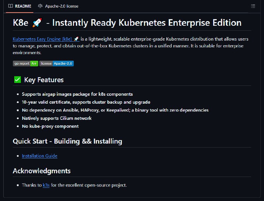Screen dimensions: 264x201
Task: Click the license Apache-2.0 badge
Action: coord(56,63)
